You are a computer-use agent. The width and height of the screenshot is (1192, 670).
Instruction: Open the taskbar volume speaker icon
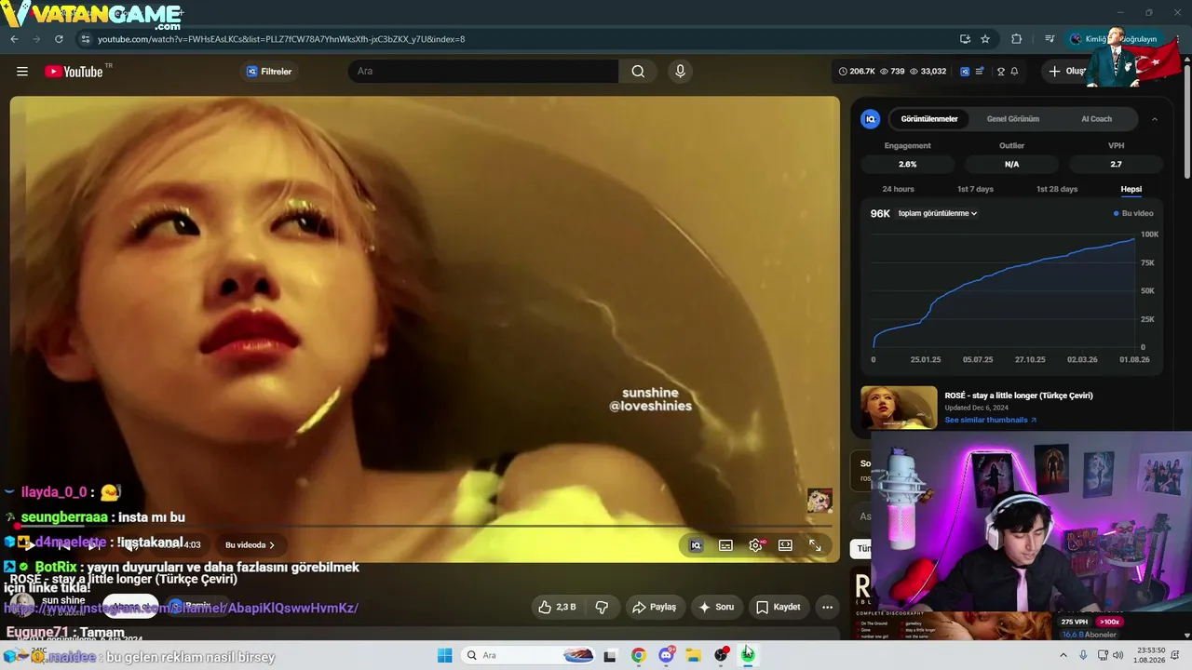coord(1117,655)
